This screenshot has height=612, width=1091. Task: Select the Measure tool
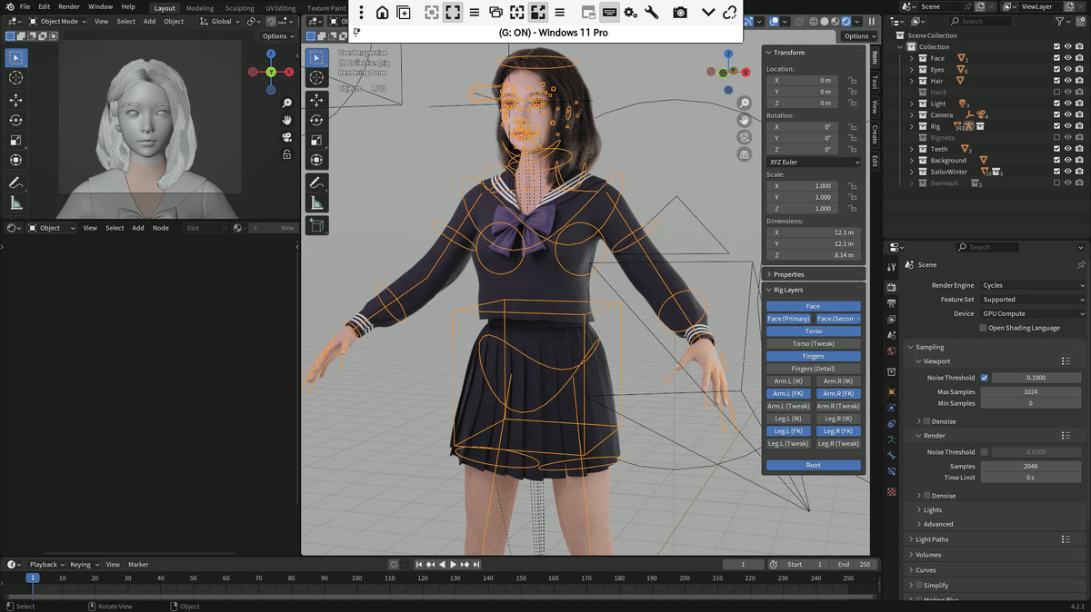[x=16, y=202]
